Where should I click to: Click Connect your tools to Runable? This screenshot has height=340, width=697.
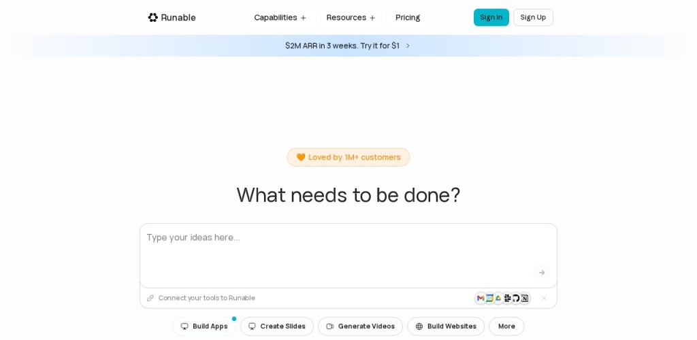click(207, 298)
